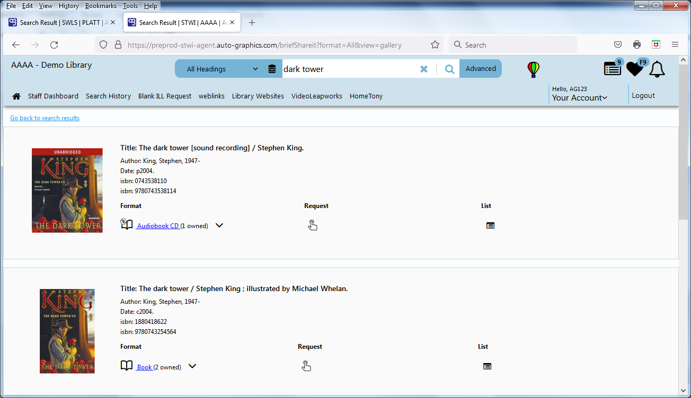Add the Audiobook CD record to a list

pyautogui.click(x=490, y=225)
